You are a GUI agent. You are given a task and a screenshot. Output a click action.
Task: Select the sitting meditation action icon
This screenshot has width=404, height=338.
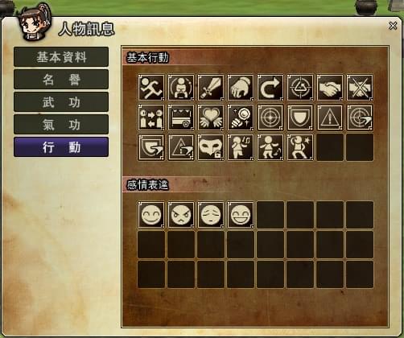pyautogui.click(x=181, y=88)
